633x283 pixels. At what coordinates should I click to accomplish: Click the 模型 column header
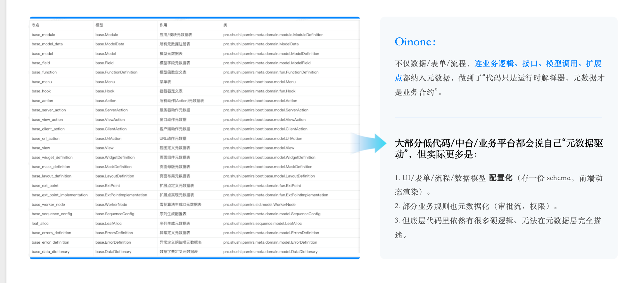(99, 25)
